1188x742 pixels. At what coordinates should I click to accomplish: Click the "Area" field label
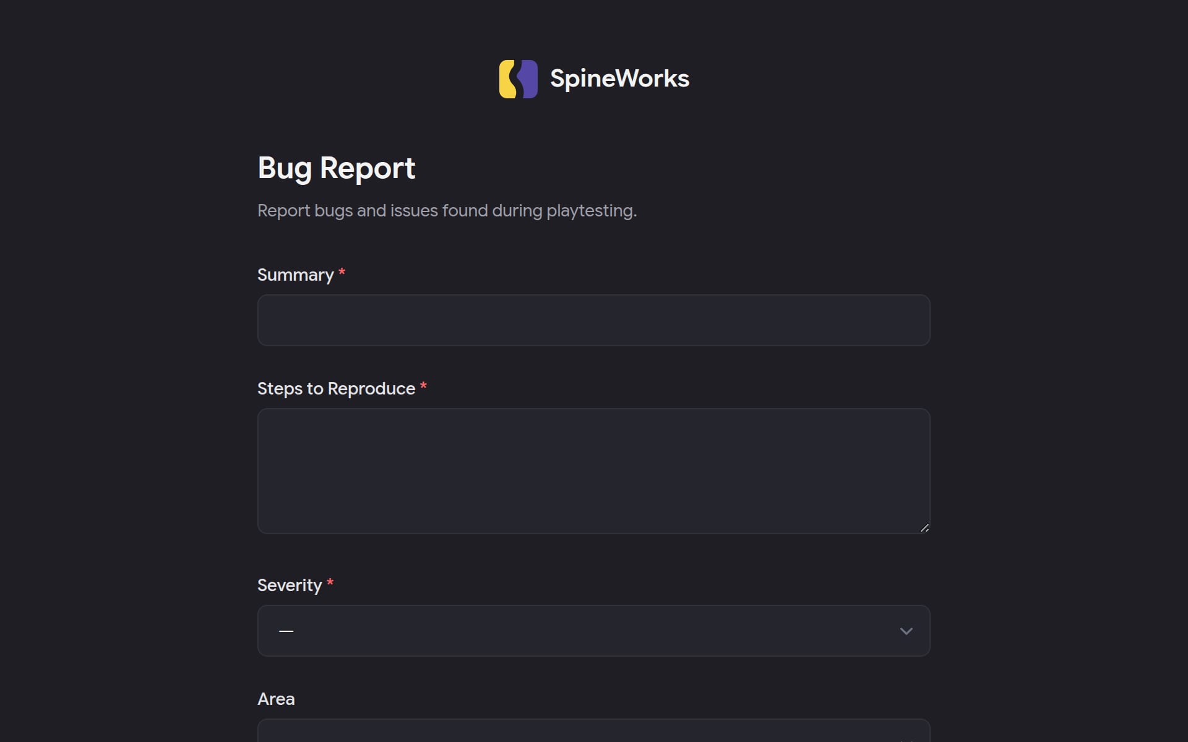click(276, 699)
